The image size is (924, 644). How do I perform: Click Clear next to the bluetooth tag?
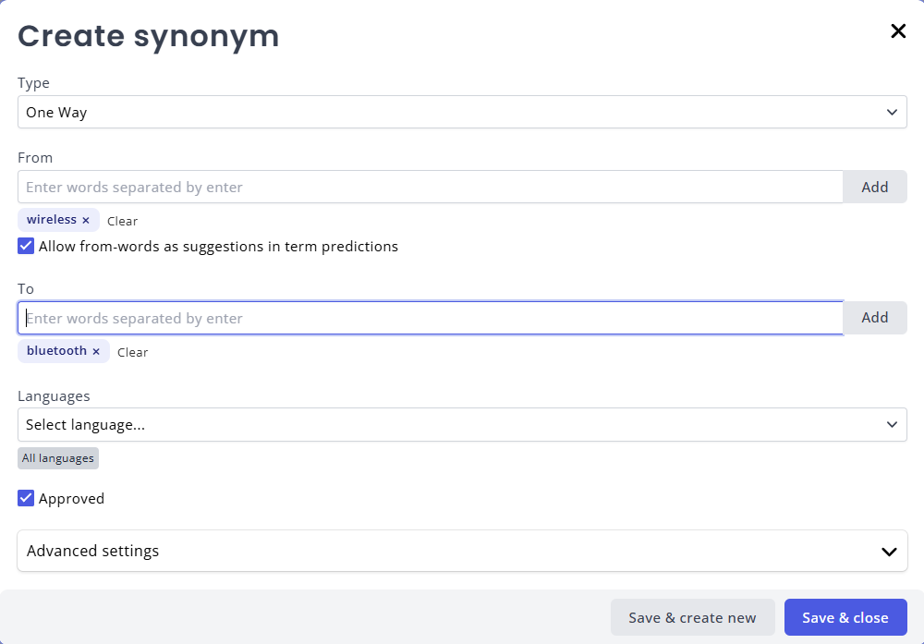[132, 352]
